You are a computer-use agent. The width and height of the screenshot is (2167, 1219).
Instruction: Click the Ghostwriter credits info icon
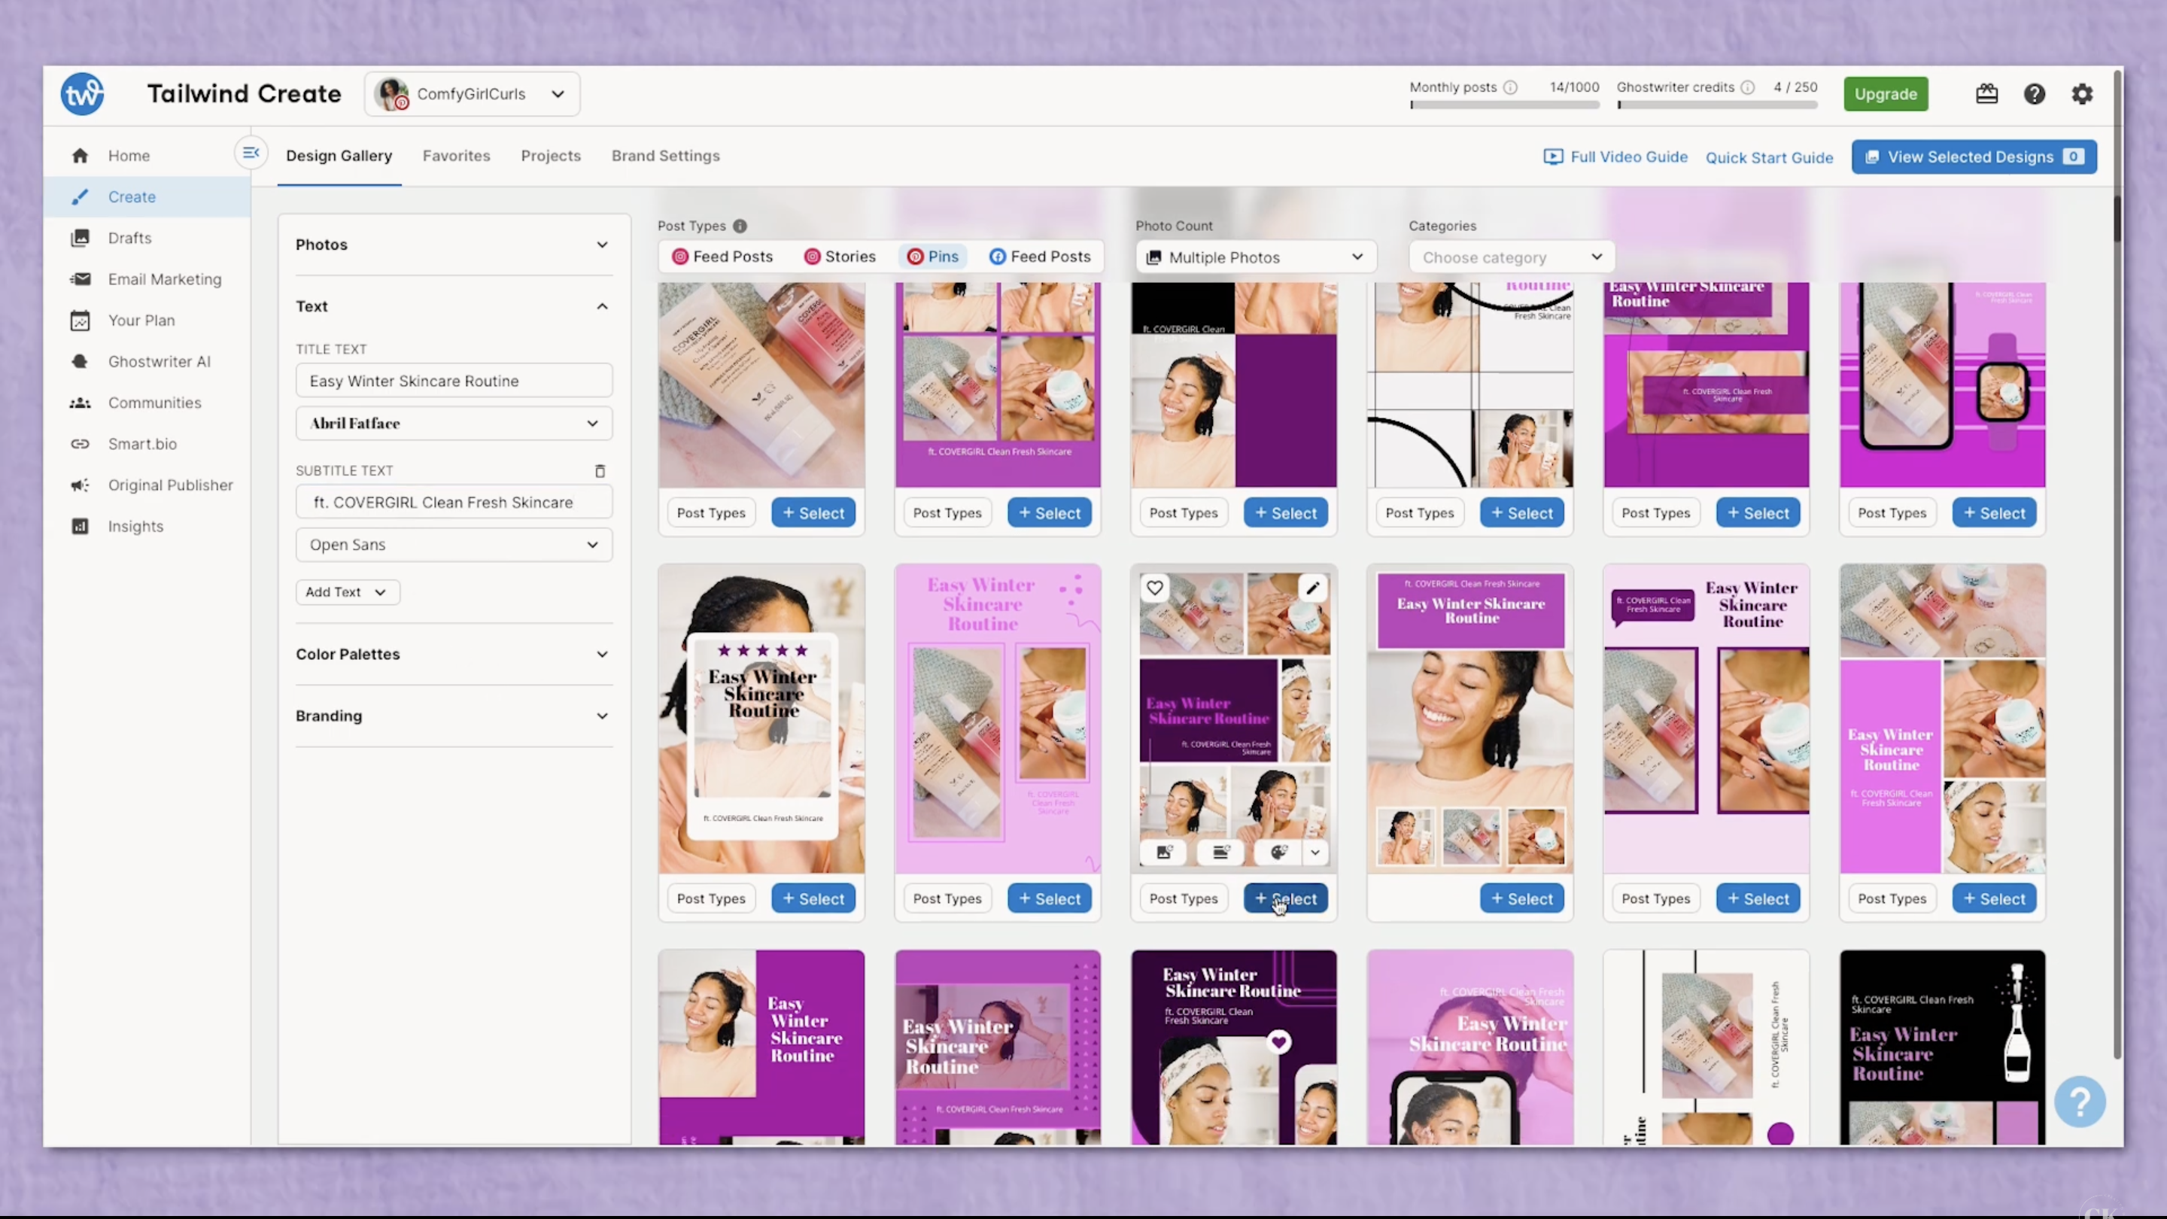1748,87
